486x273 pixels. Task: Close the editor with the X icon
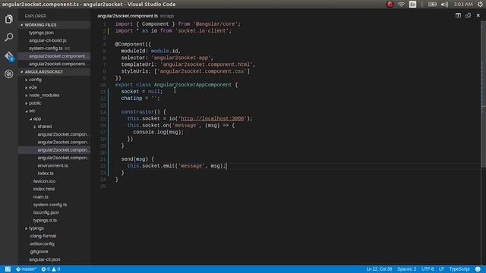(x=478, y=15)
